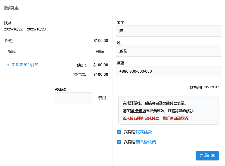Focus the 優惠碼 input field
This screenshot has width=225, height=166.
coord(73,98)
